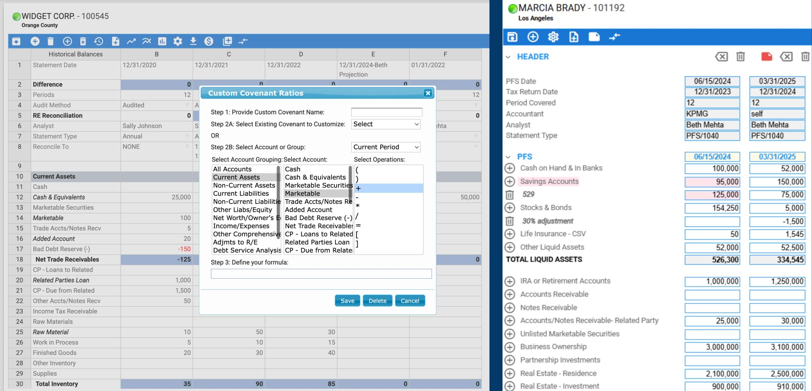Open the bar chart icon in Widget Corp toolbar

(x=162, y=41)
